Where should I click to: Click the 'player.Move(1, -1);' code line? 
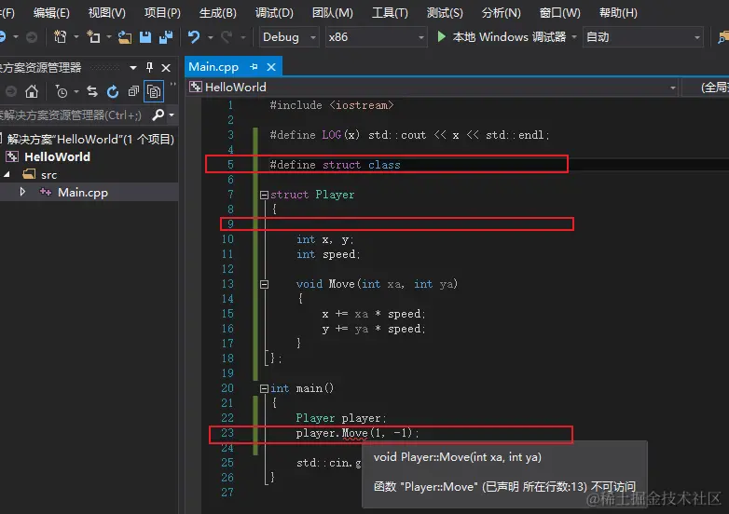coord(357,433)
